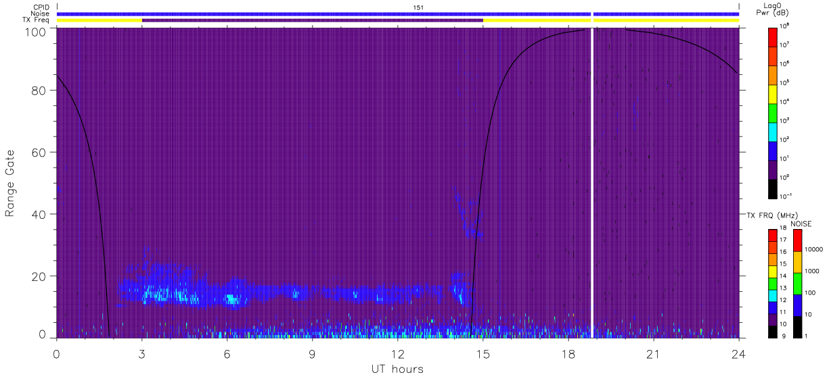The height and width of the screenshot is (383, 831).
Task: Click the cyan 12-13 MHz TX FRQ segment
Action: (x=773, y=296)
